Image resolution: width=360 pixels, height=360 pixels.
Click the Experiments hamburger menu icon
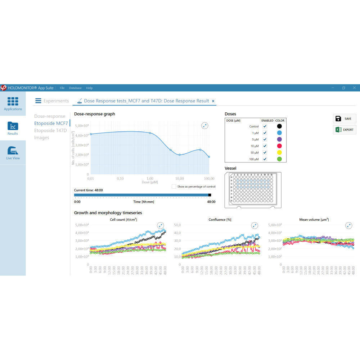(38, 101)
